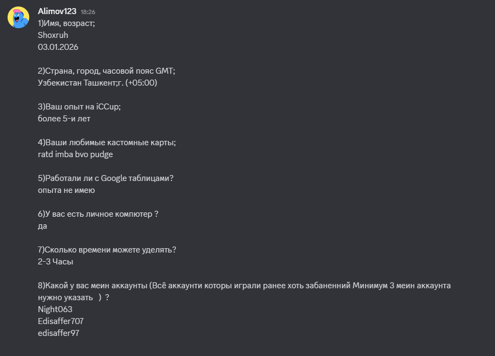Click the question about iCCup experience
Image resolution: width=495 pixels, height=356 pixels.
click(x=79, y=107)
